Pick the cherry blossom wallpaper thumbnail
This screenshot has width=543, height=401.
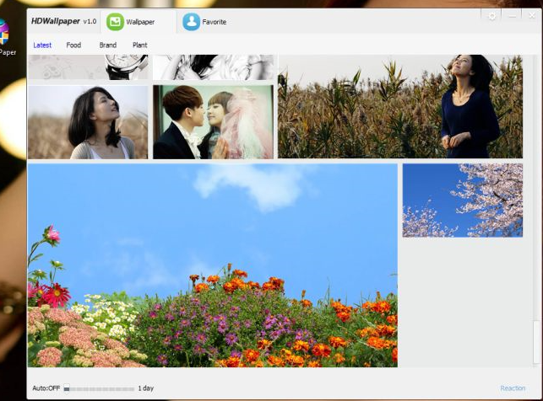(462, 200)
